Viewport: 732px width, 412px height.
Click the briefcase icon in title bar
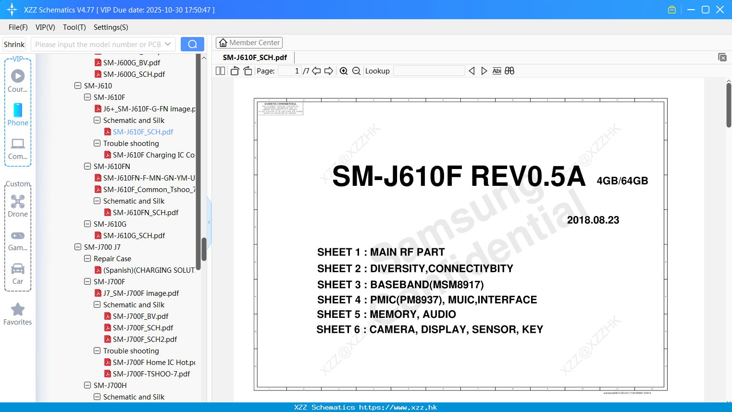[x=672, y=10]
